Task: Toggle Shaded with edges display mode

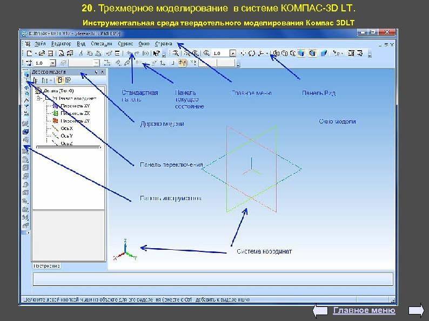Action: [x=312, y=53]
